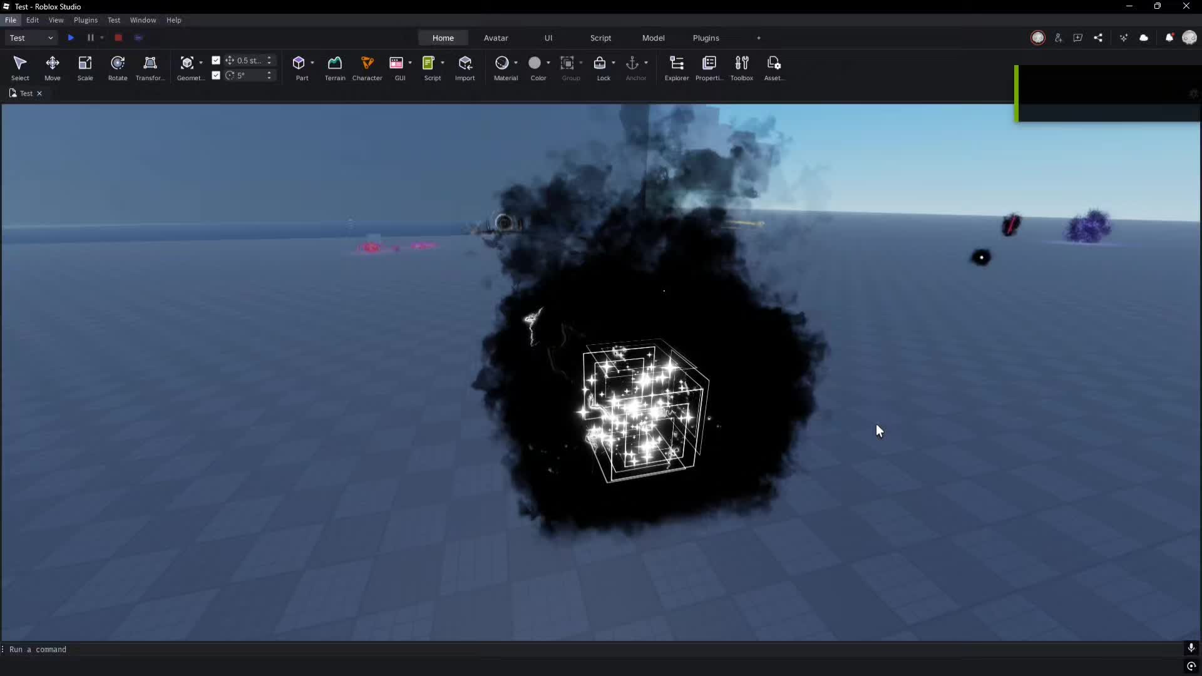The width and height of the screenshot is (1202, 676).
Task: Start the playtest with Play button
Action: pos(71,38)
